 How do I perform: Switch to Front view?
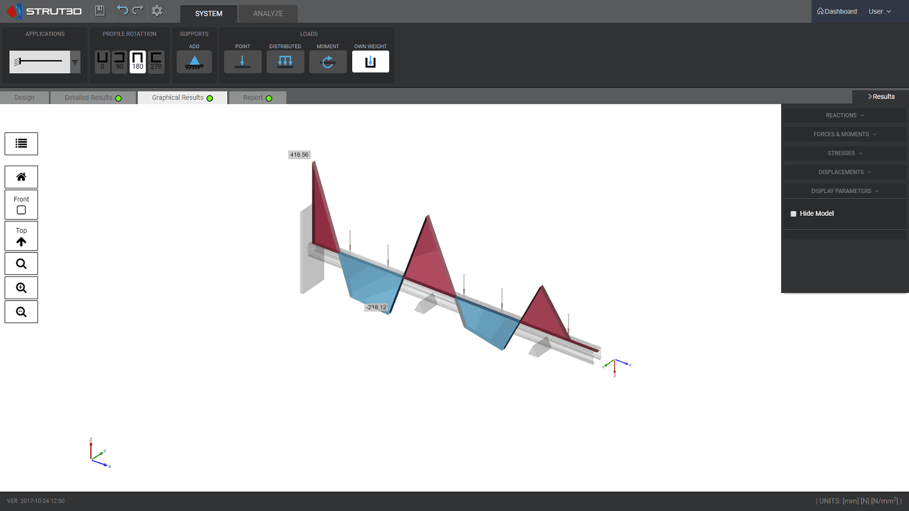(21, 204)
